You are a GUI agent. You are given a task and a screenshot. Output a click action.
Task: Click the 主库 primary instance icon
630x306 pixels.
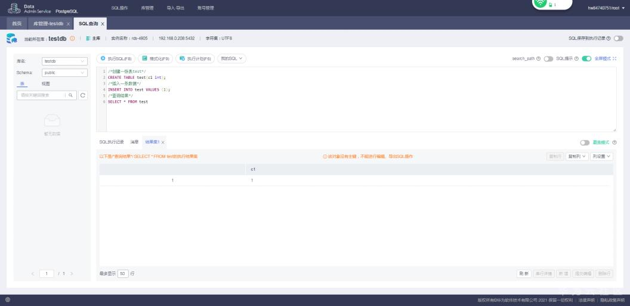(88, 38)
